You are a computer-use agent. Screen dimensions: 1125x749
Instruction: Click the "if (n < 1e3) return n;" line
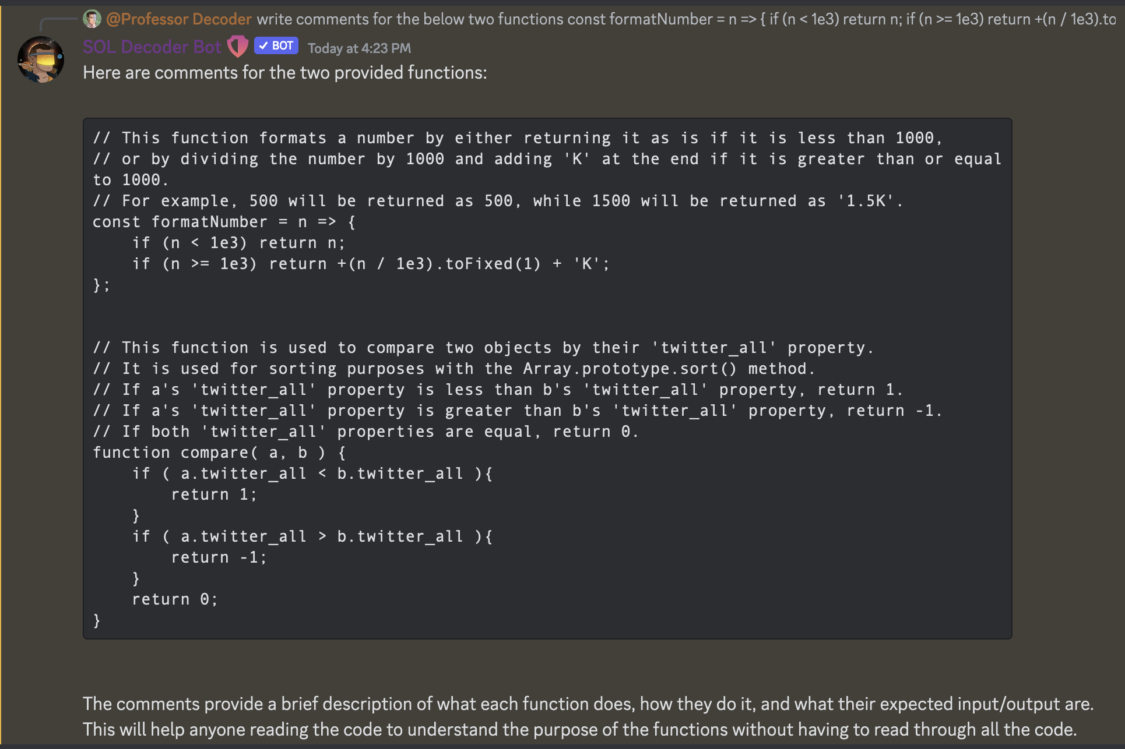pyautogui.click(x=238, y=243)
